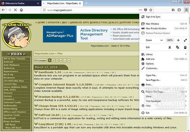Open Options from the menu
Screen dimensions: 190x132
click(x=164, y=64)
